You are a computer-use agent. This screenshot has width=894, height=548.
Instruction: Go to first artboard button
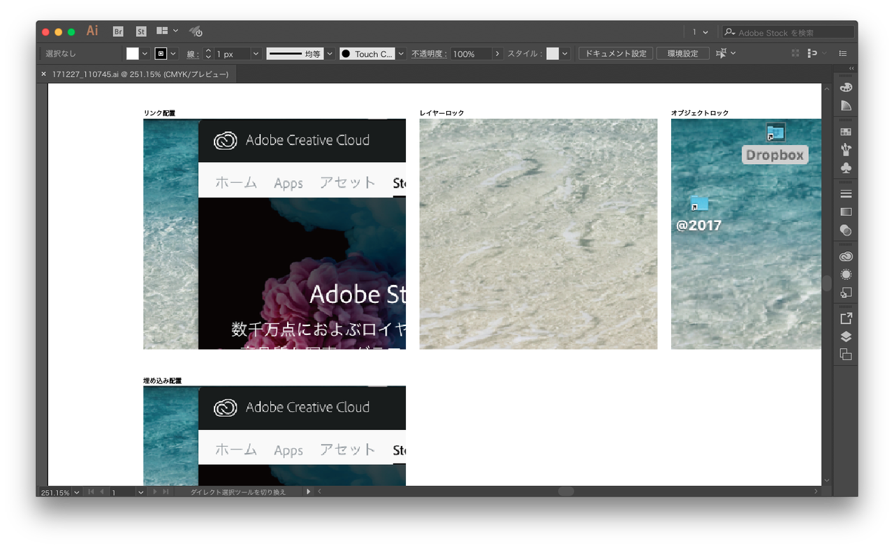91,492
